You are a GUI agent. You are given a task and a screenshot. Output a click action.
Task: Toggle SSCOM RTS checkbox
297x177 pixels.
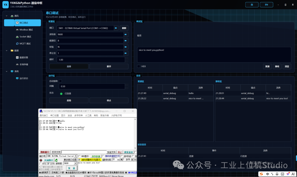click(x=40, y=164)
